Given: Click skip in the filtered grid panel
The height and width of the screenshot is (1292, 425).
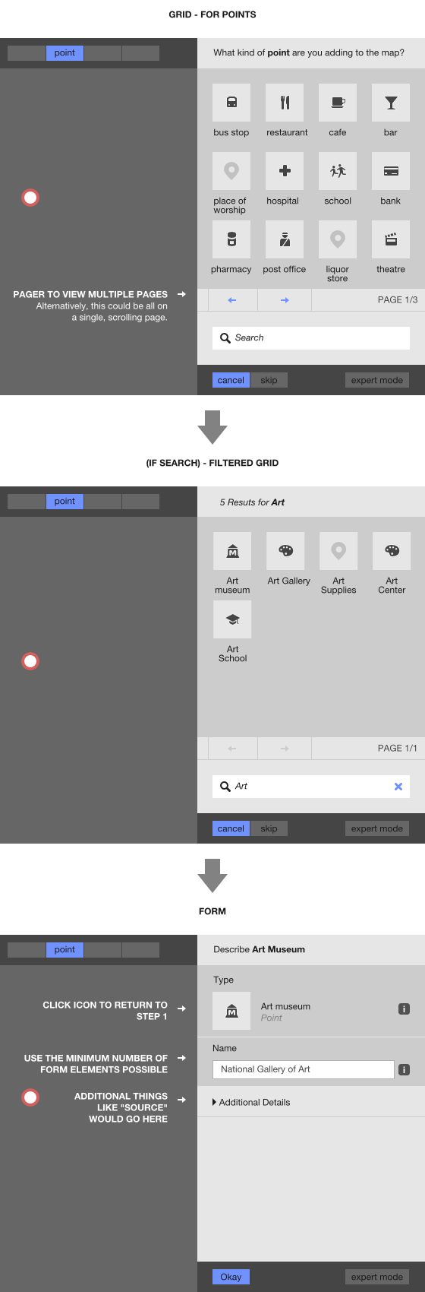Looking at the screenshot, I should [269, 828].
